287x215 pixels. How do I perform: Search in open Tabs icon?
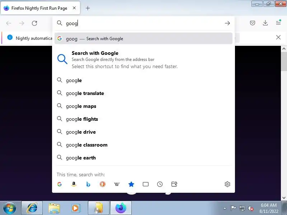point(146,184)
